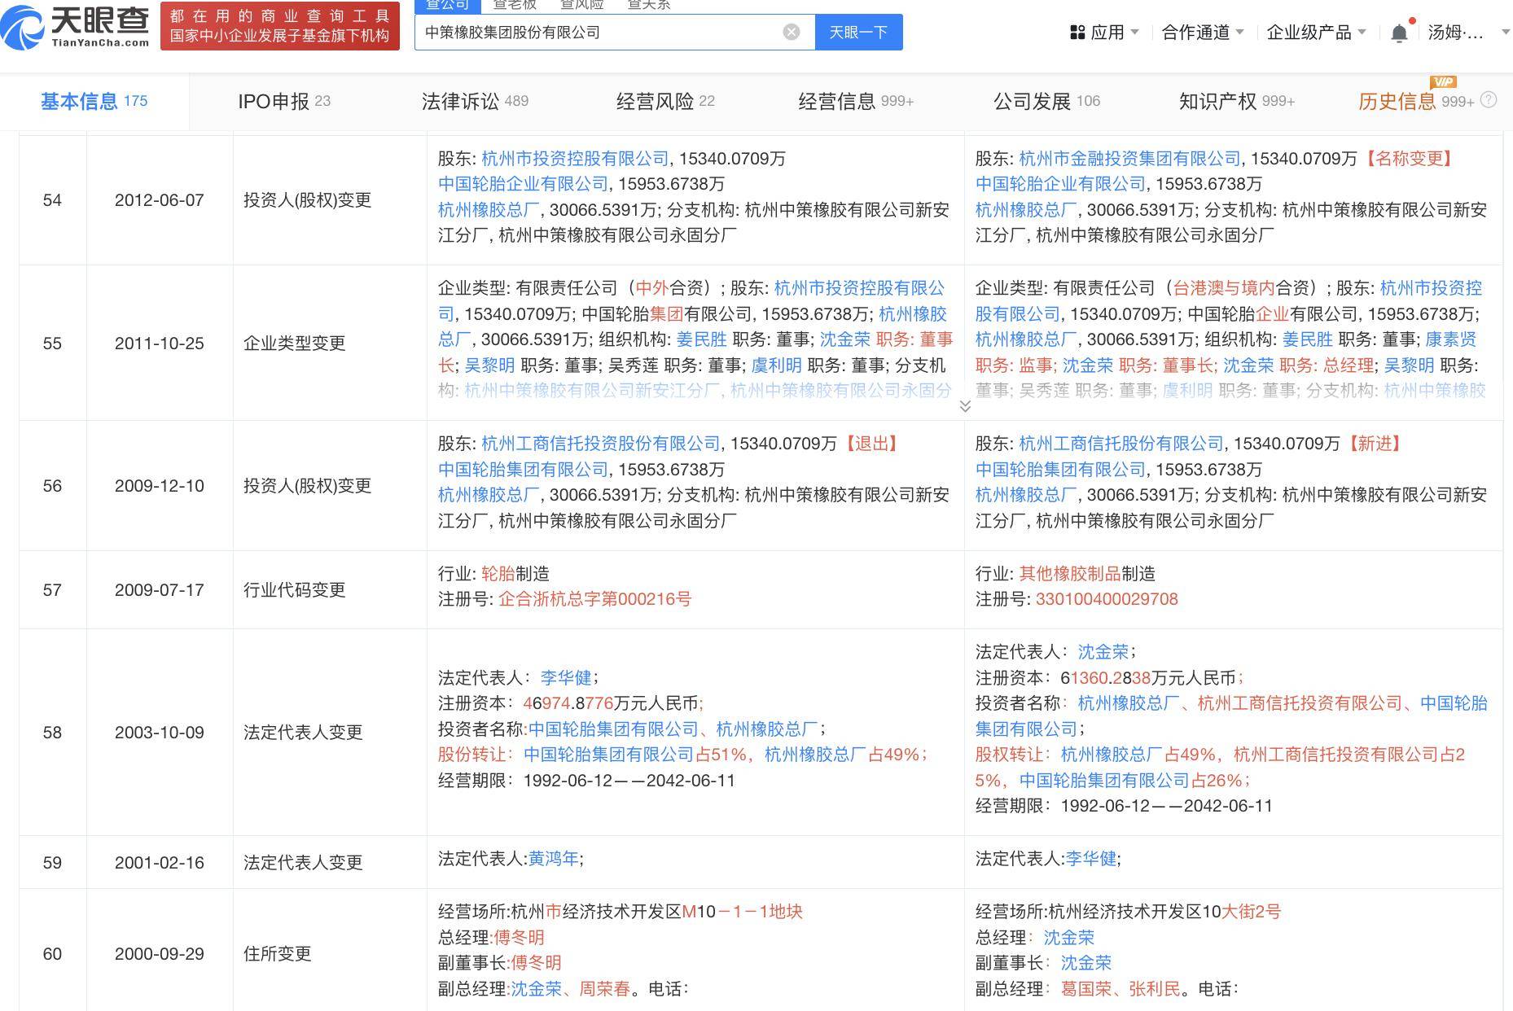Click the 李华健 legal representative link in row 58
Viewport: 1513px width, 1011px height.
click(x=565, y=677)
